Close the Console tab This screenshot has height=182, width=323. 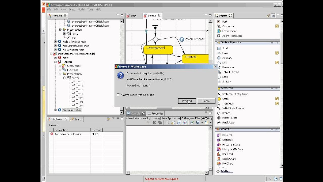click(143, 113)
